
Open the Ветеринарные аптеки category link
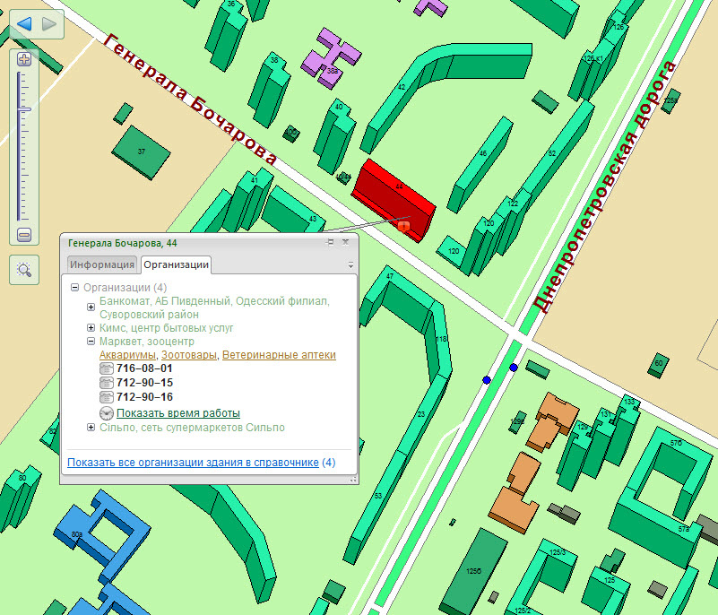279,355
